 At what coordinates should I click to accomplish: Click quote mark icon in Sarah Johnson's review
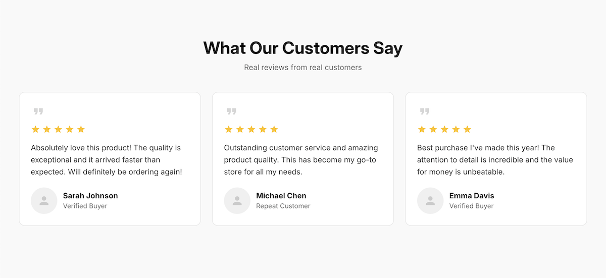38,112
